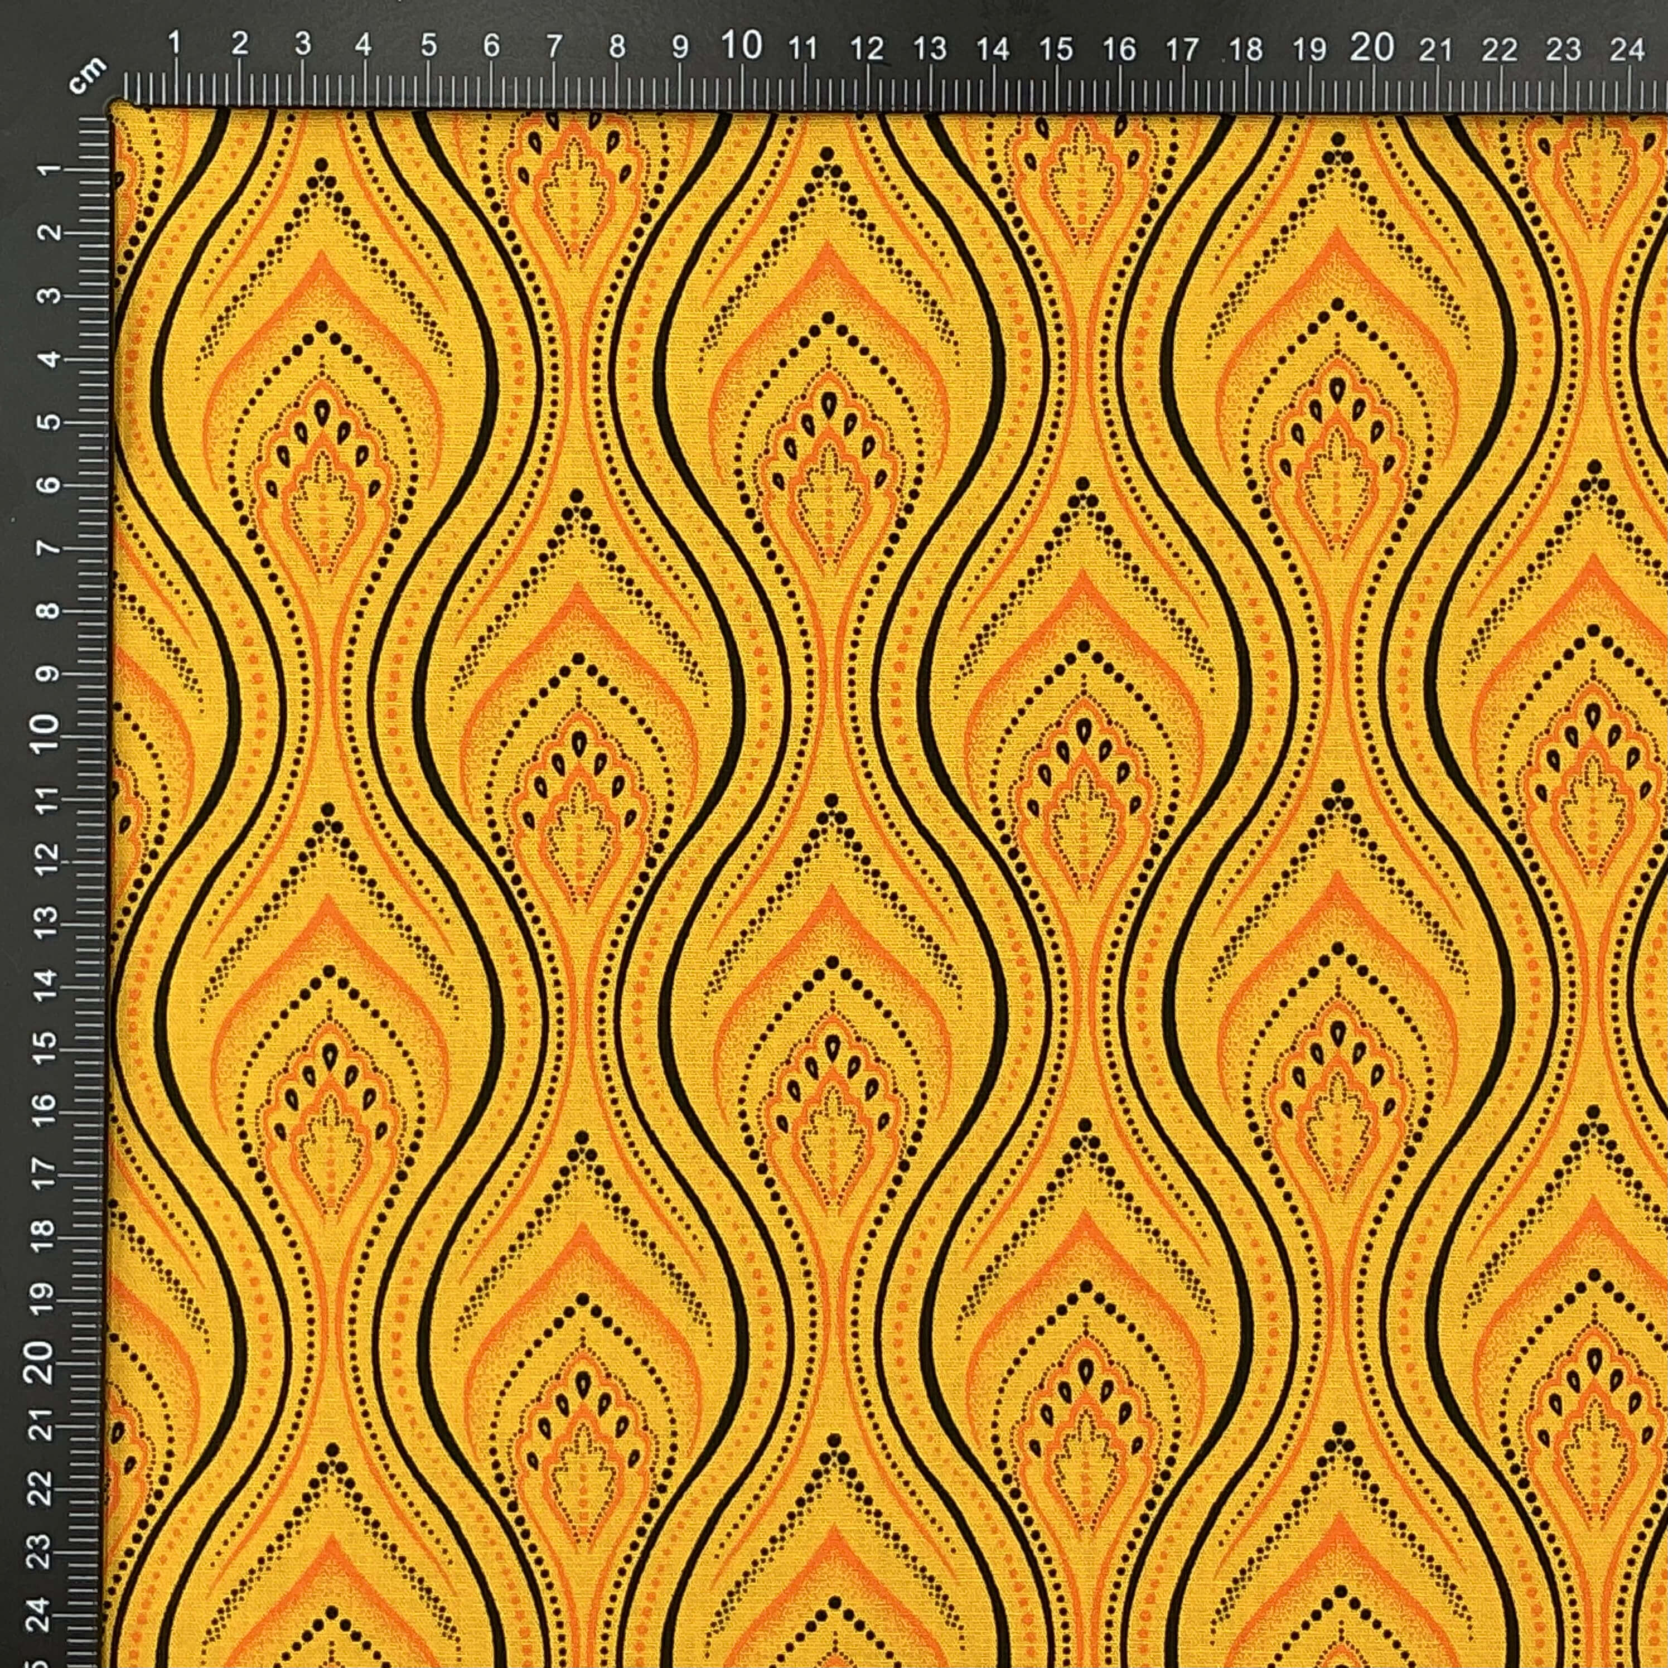Click number 10 on the horizontal ruler
The width and height of the screenshot is (1668, 1668).
[742, 46]
